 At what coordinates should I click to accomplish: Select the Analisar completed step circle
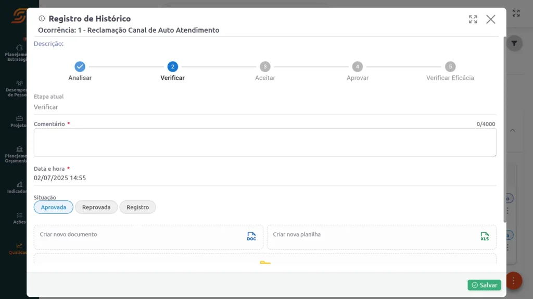(80, 67)
